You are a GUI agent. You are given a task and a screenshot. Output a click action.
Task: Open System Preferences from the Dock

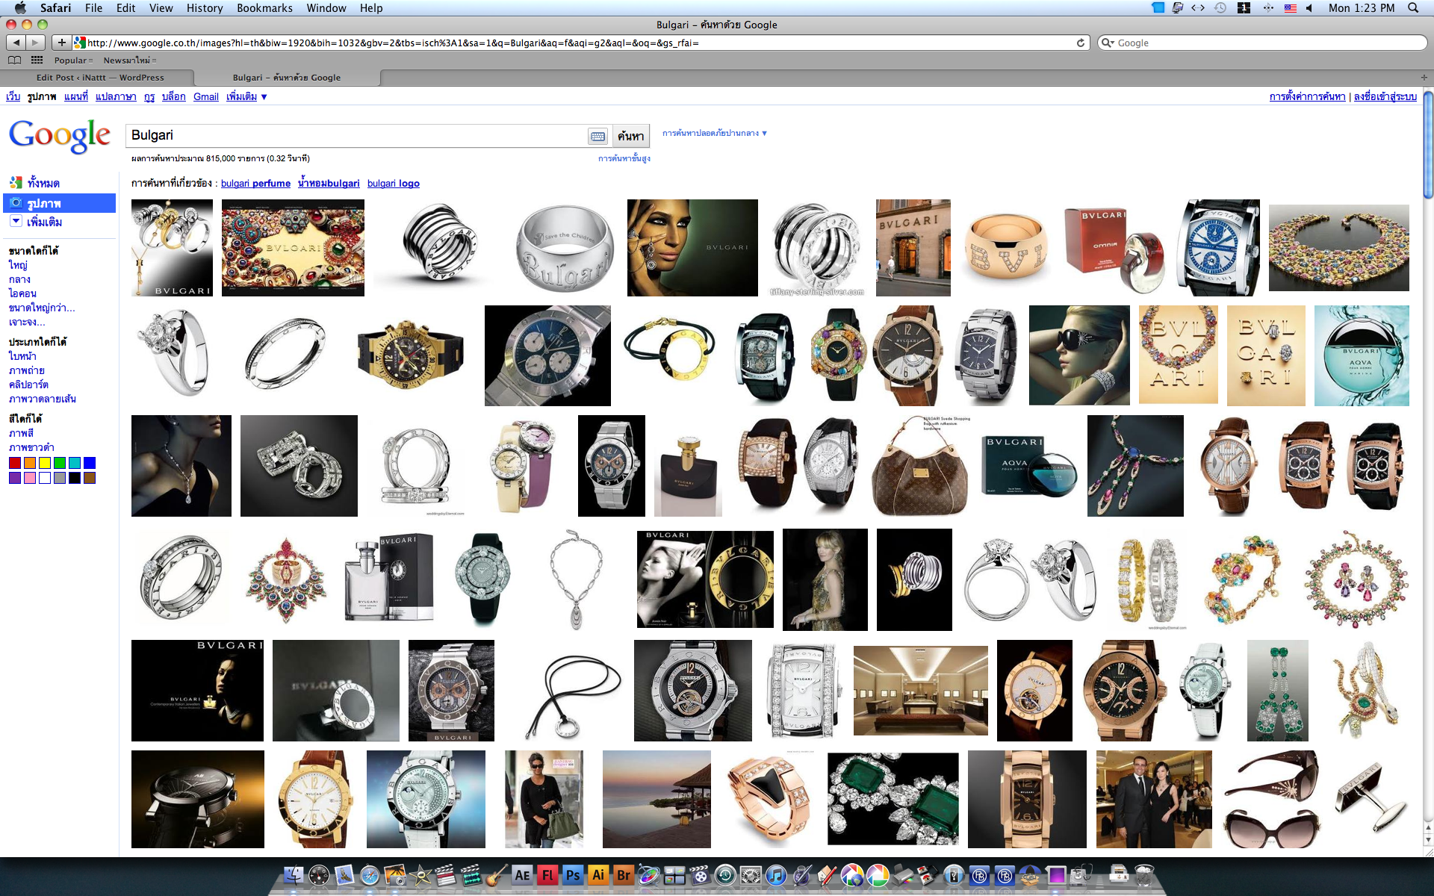tap(751, 875)
